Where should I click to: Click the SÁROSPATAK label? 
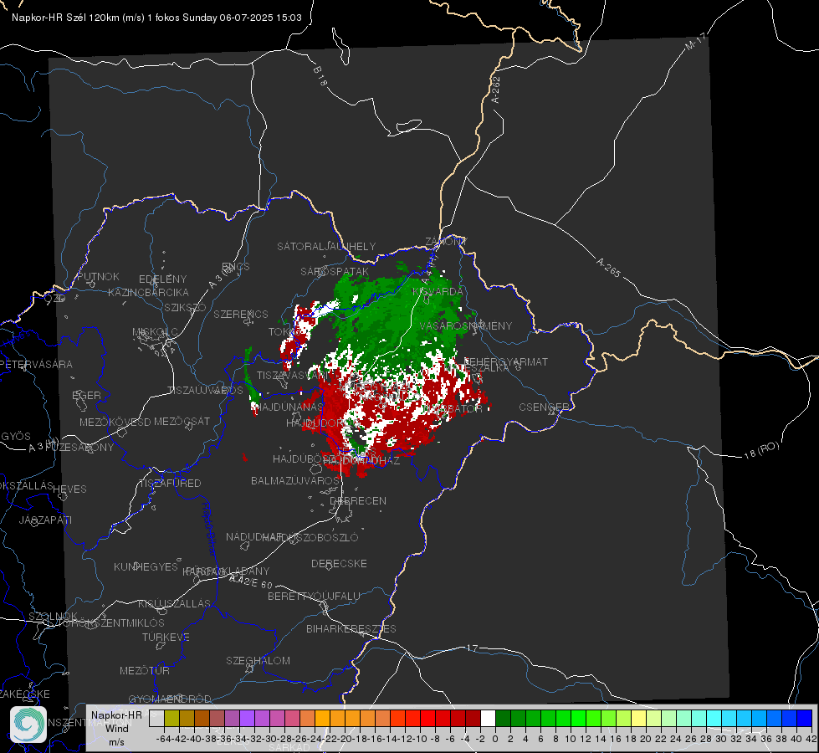point(335,272)
